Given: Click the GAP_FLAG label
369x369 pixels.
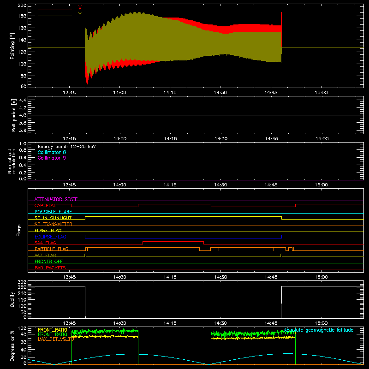Looking at the screenshot, I should [45, 205].
